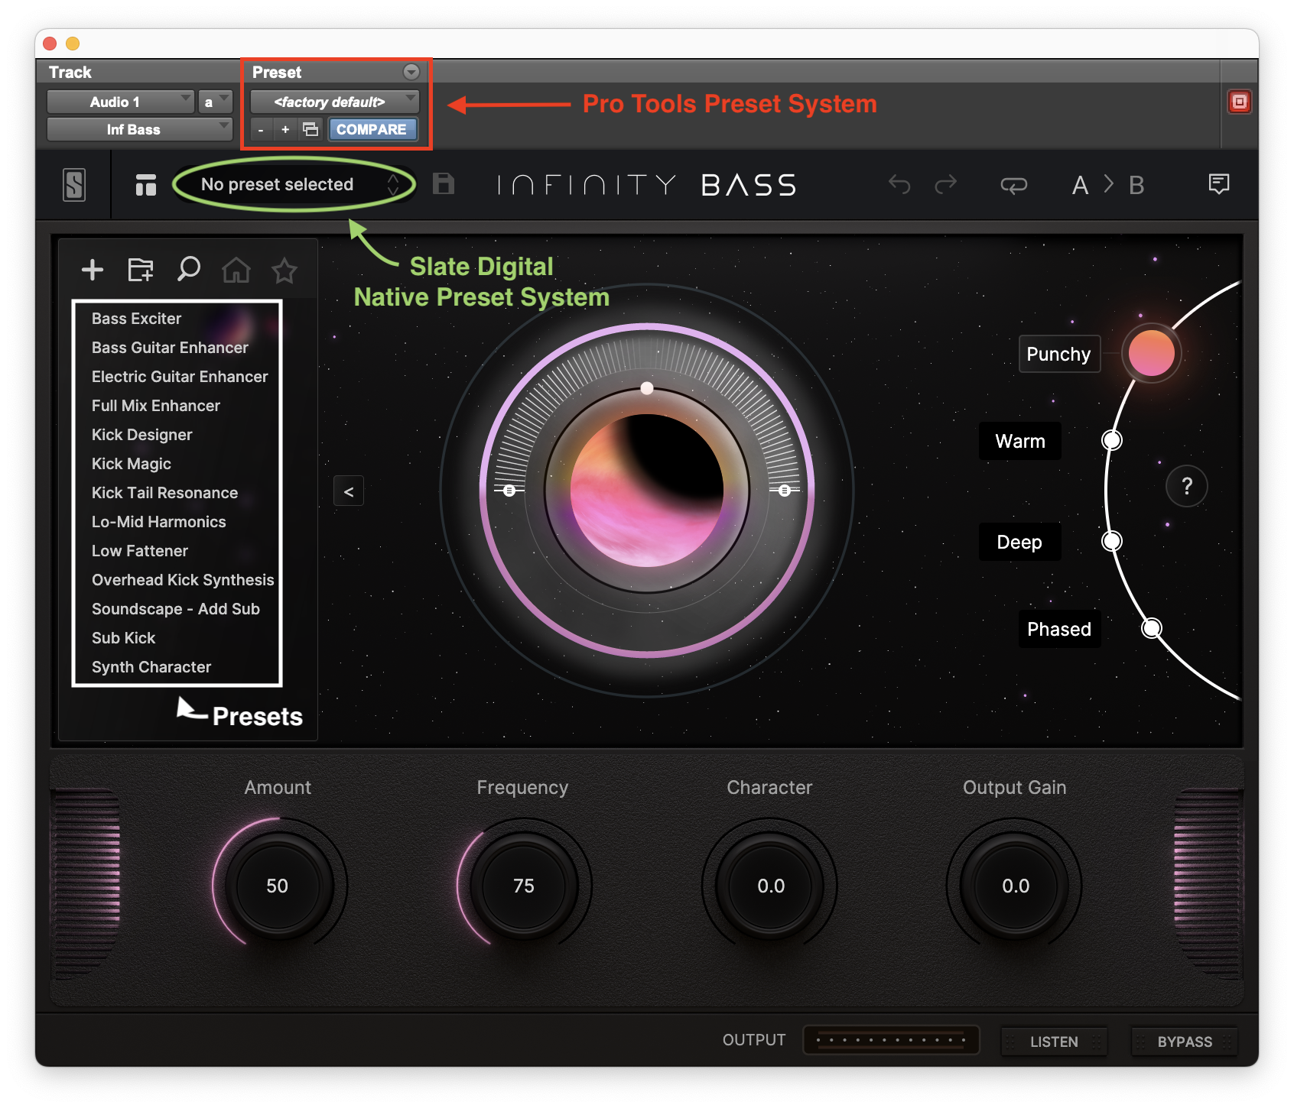Select the Soundscape - Add Sub preset

[x=176, y=609]
